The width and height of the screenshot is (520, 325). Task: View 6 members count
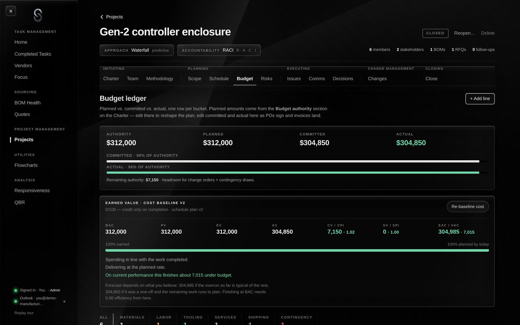click(x=380, y=49)
